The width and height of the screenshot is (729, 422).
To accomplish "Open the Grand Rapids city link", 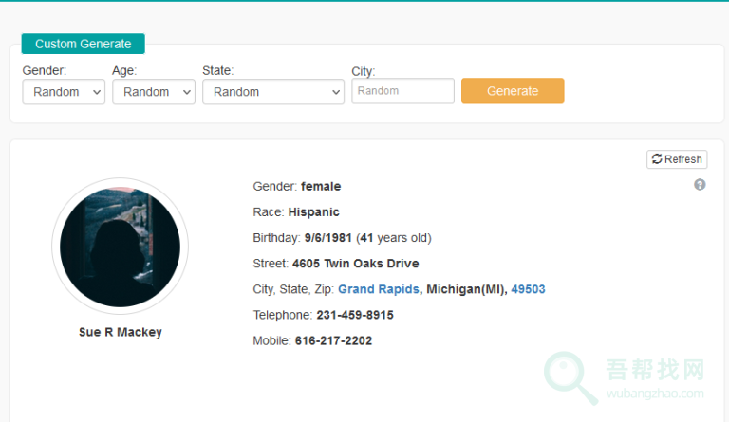I will tap(379, 289).
